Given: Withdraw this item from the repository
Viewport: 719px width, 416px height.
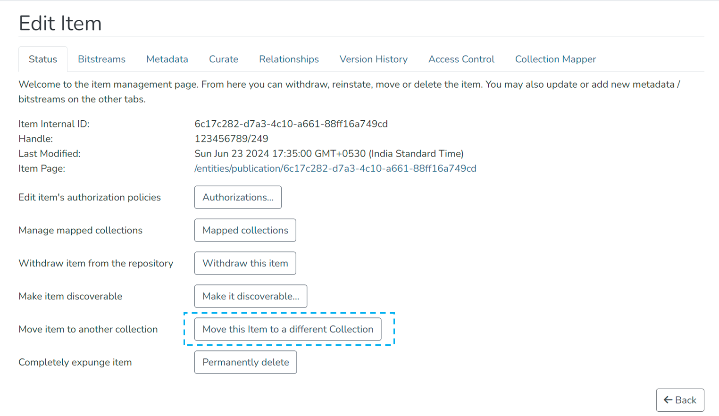Looking at the screenshot, I should tap(245, 263).
